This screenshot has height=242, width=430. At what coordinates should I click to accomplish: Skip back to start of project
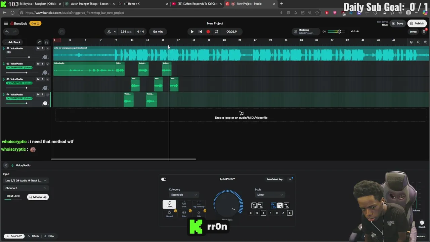point(200,32)
